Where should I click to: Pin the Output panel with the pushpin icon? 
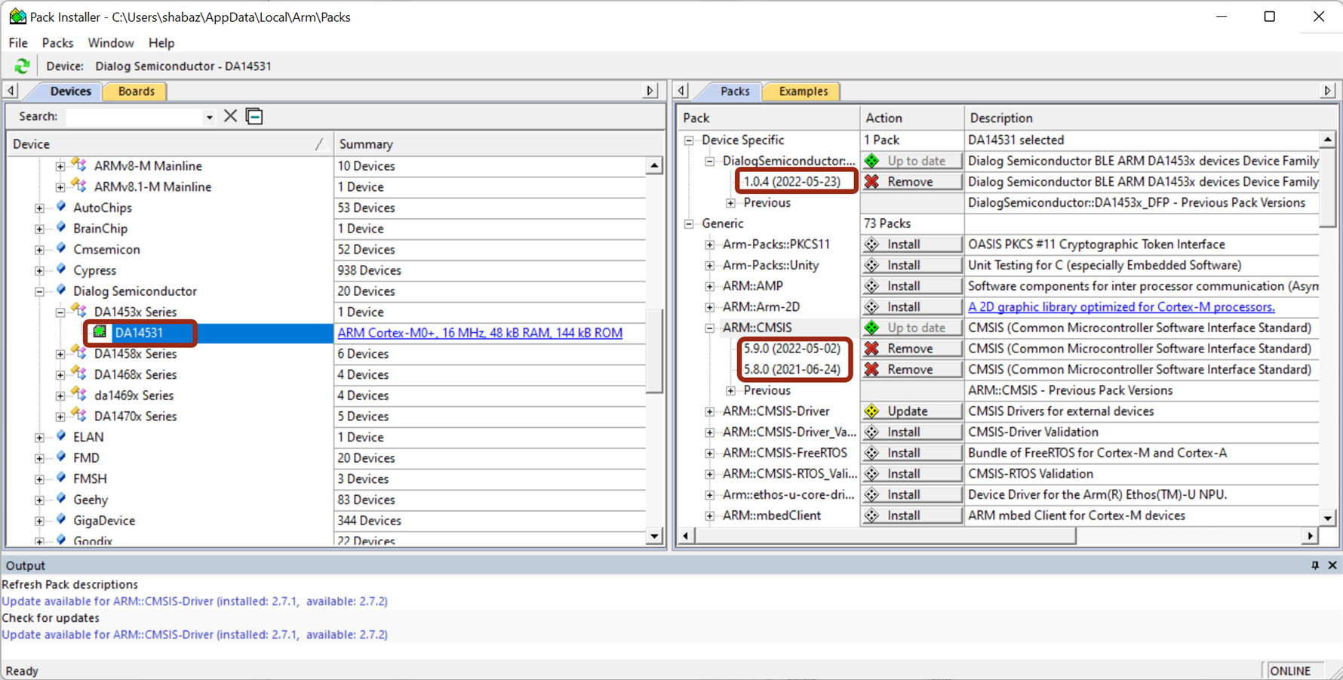coord(1315,565)
